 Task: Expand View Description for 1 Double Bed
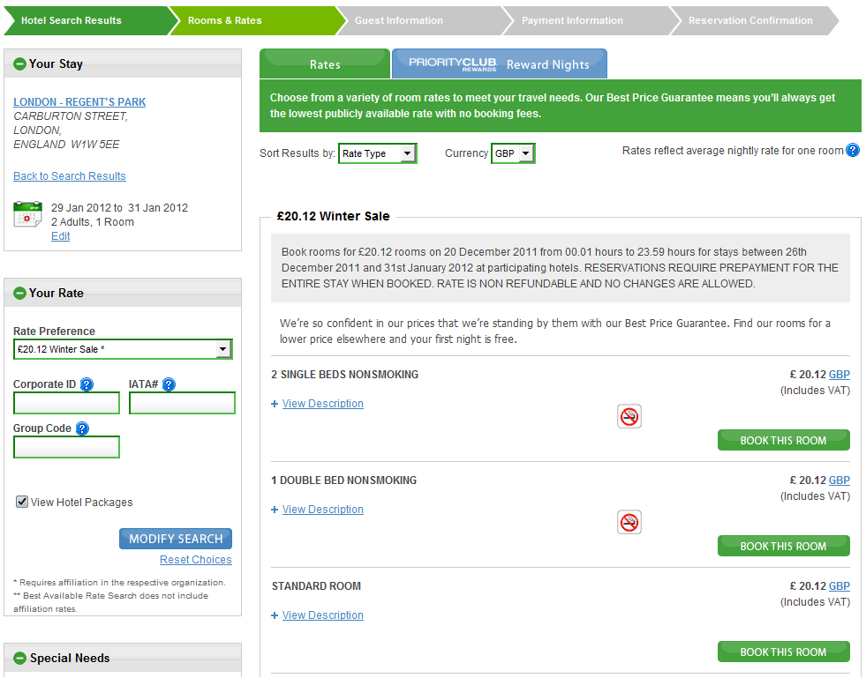pos(322,510)
